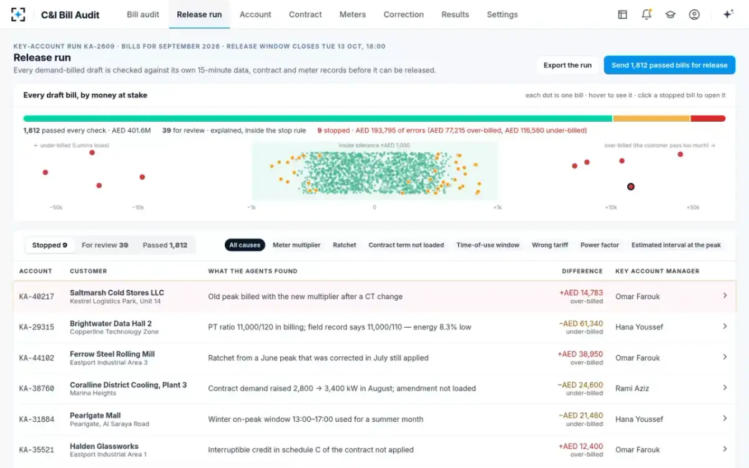The image size is (749, 468).
Task: Open notifications bell
Action: (x=647, y=14)
